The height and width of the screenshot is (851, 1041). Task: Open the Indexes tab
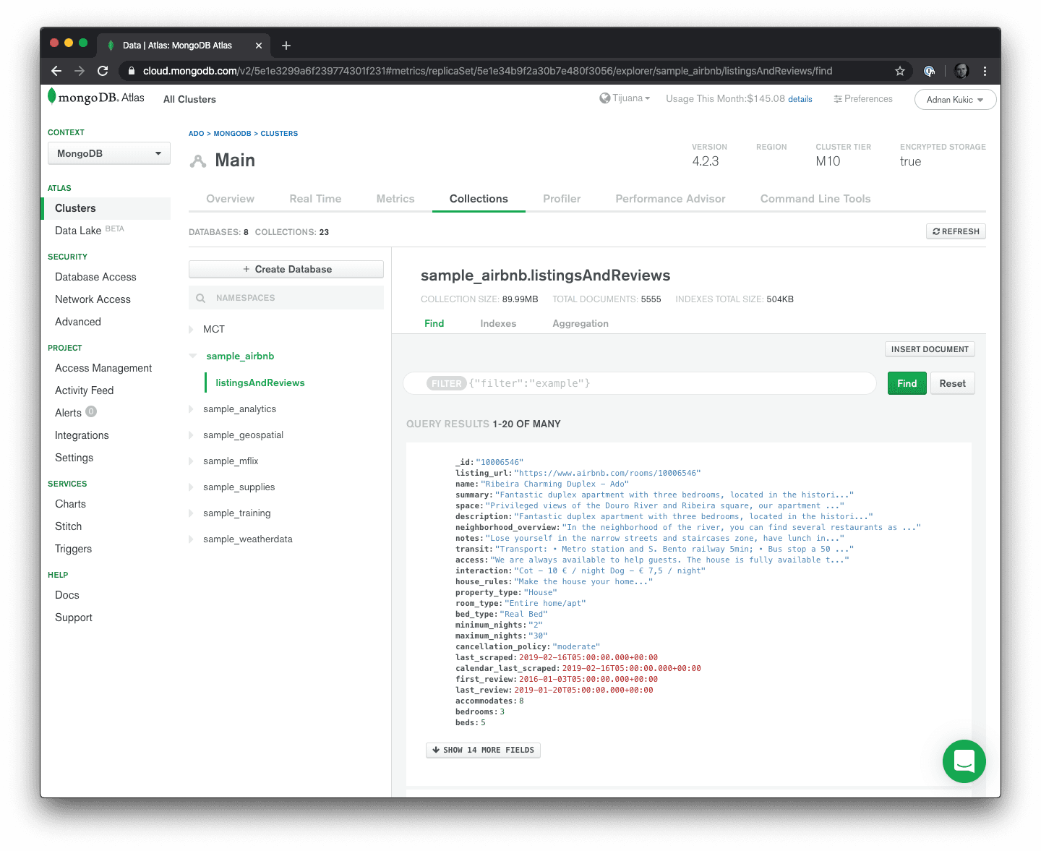(498, 323)
